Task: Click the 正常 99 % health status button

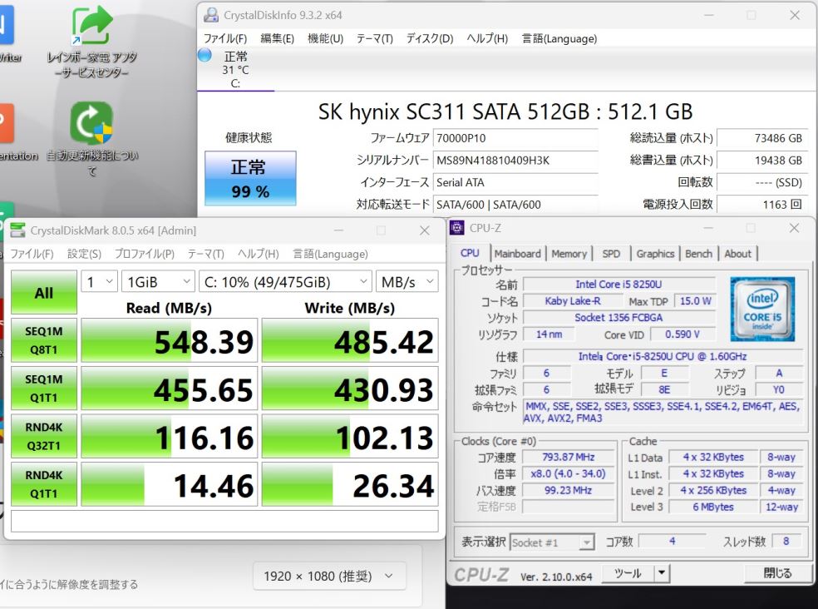Action: [250, 178]
